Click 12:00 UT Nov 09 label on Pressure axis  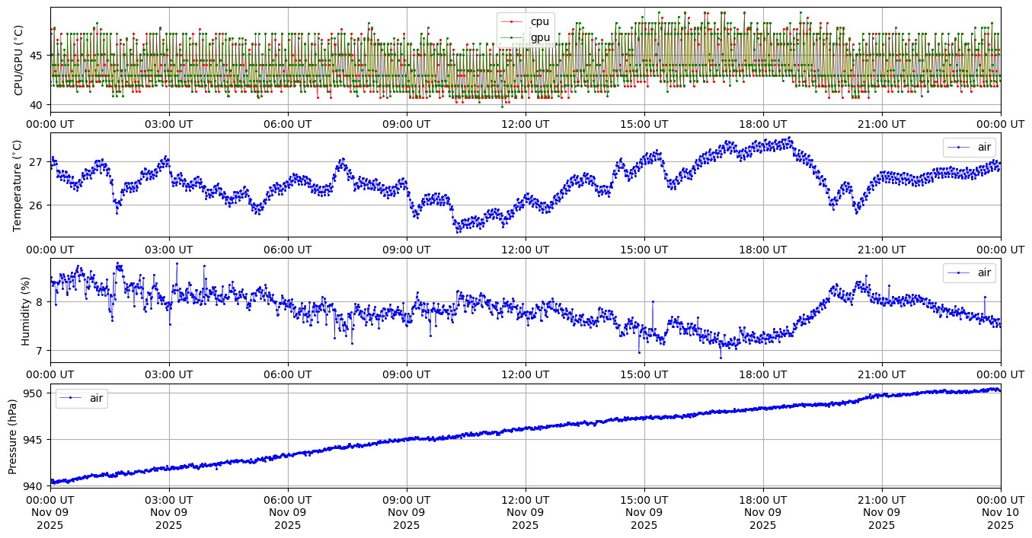(526, 513)
